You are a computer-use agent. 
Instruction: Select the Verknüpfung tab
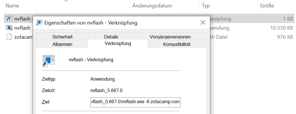coord(118,44)
